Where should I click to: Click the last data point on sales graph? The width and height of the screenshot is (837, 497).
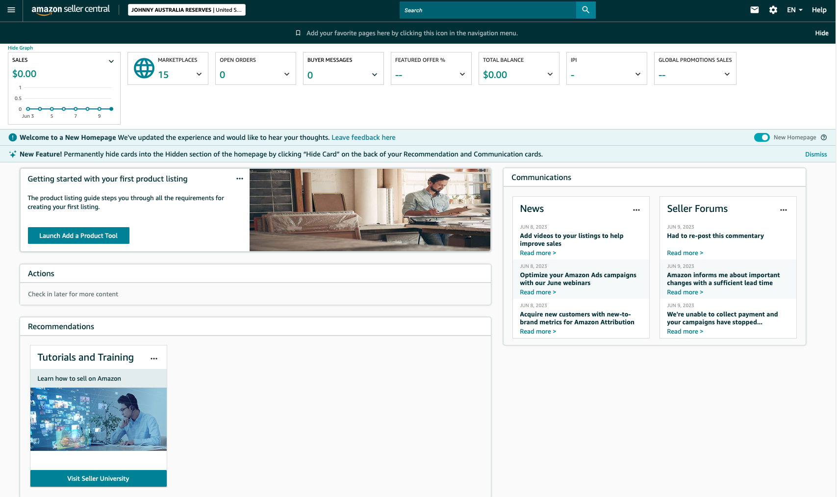(x=111, y=109)
